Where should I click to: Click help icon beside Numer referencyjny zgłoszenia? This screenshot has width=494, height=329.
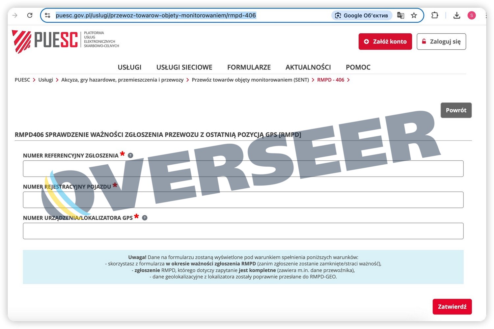tap(130, 155)
